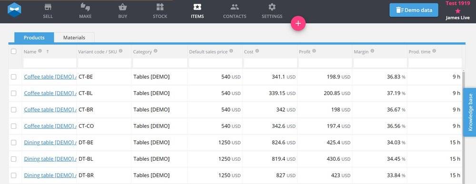The height and width of the screenshot is (184, 476).
Task: Select checkbox for DT-BE row
Action: 14,143
